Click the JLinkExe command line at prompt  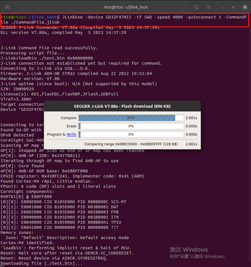pyautogui.click(x=124, y=20)
